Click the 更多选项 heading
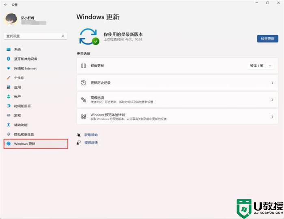This screenshot has width=284, height=219. (84, 53)
